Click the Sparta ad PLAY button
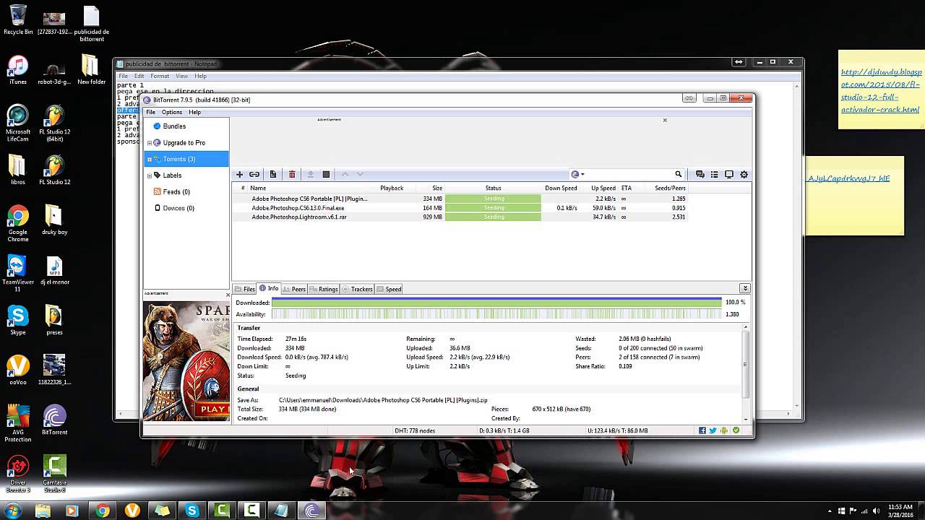Screen dimensions: 925x520 tap(214, 409)
